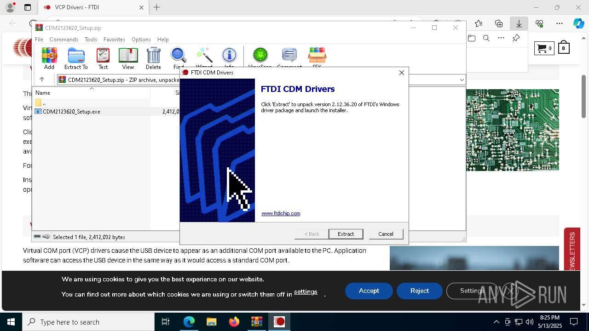Viewport: 589px width, 331px height.
Task: Open the Comment toolbar icon
Action: [x=289, y=55]
